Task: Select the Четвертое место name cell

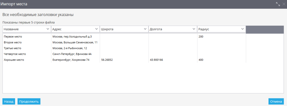Action: pos(27,54)
